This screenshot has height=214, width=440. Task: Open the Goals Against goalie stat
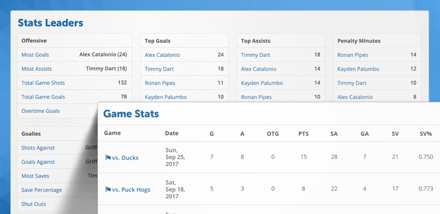[38, 162]
